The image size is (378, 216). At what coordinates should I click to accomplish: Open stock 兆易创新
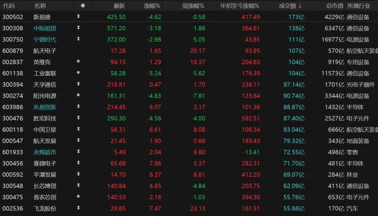click(45, 107)
